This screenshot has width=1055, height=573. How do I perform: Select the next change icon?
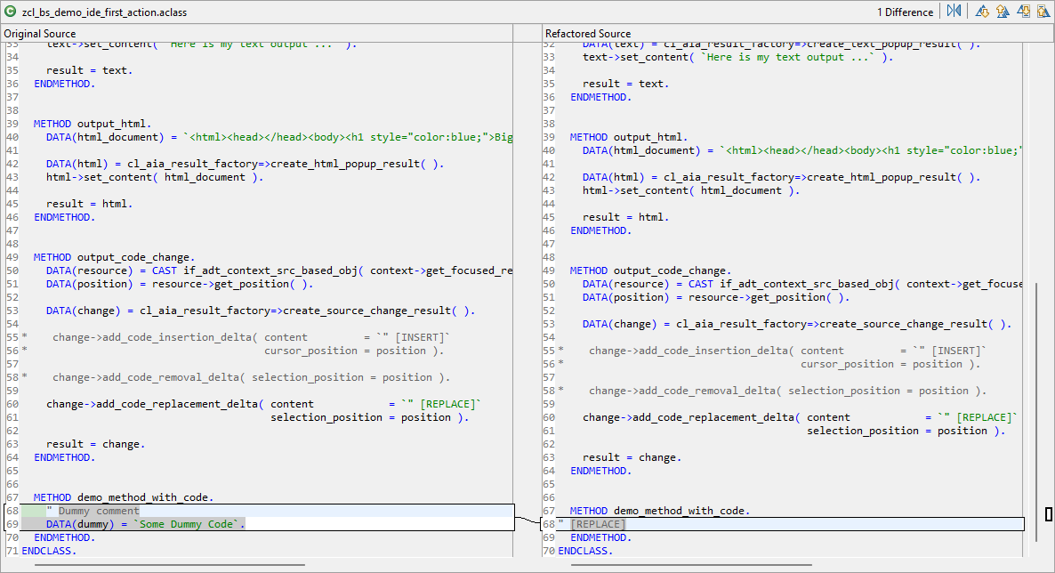point(1024,12)
